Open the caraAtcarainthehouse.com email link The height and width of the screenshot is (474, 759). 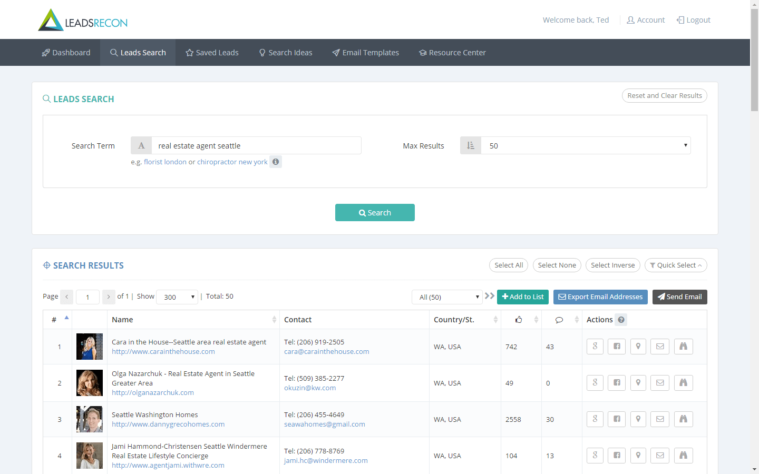(x=327, y=352)
